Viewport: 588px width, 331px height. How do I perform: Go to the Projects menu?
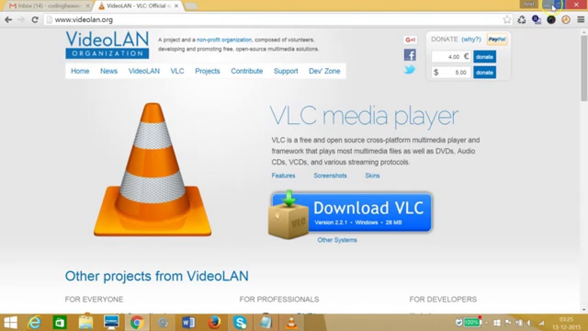pyautogui.click(x=208, y=71)
